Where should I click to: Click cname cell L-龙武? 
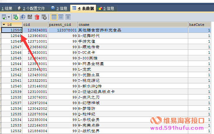(x=133, y=69)
